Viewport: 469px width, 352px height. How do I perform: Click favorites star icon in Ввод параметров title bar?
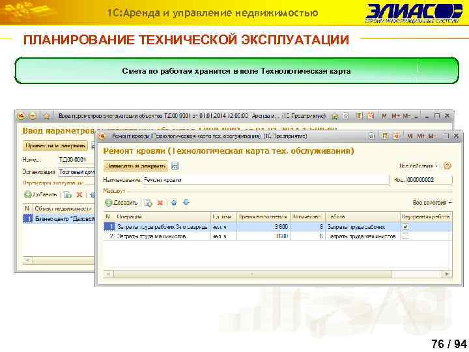coord(46,116)
